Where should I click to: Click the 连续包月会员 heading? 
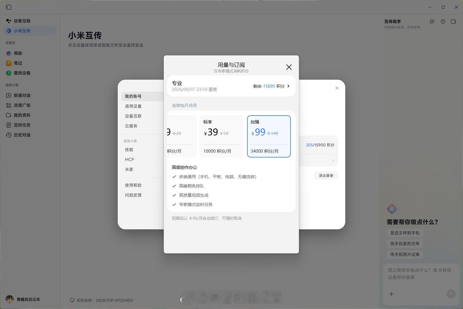(184, 105)
